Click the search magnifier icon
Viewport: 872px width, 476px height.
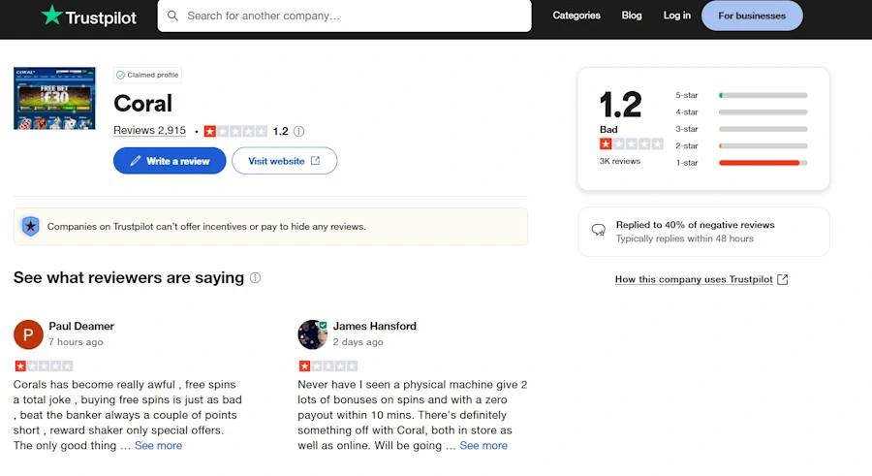(173, 16)
